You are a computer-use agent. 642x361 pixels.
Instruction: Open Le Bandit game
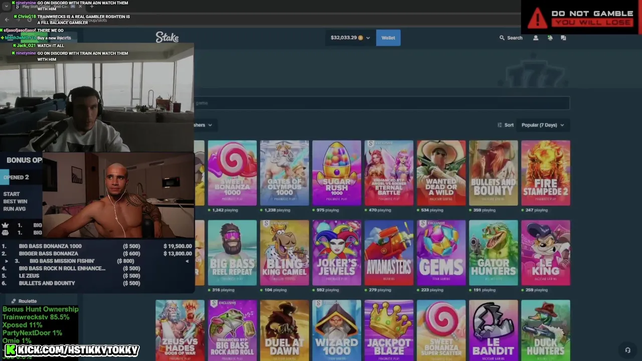493,330
